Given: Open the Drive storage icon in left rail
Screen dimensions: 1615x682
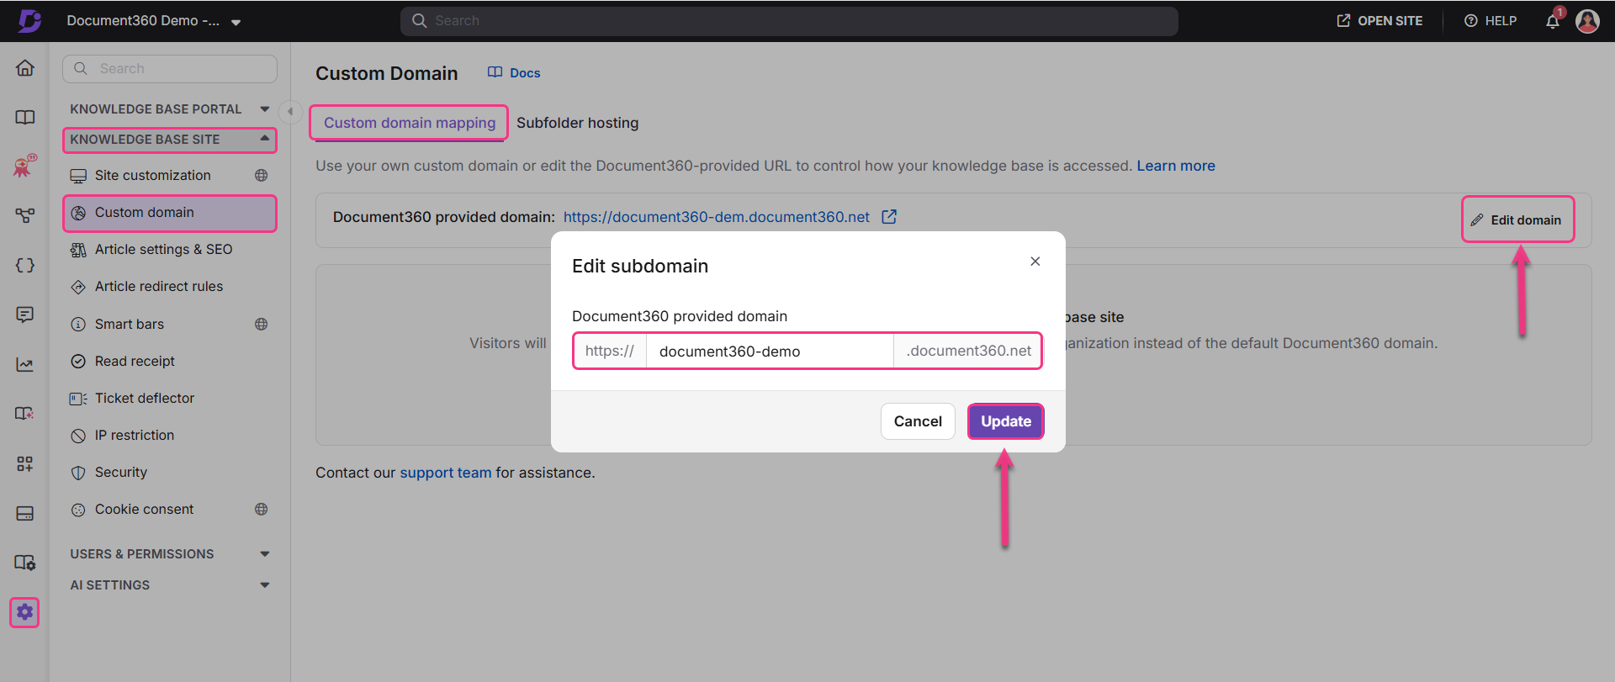Looking at the screenshot, I should click(25, 513).
